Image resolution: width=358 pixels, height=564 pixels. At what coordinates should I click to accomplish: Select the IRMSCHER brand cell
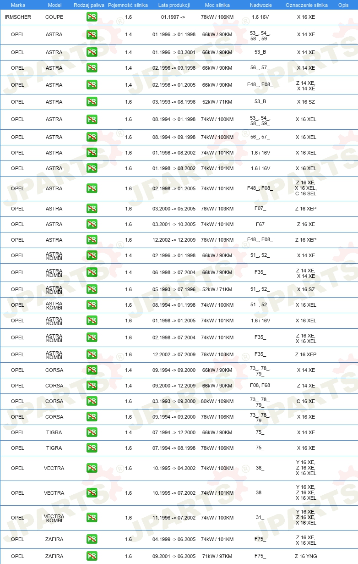(18, 17)
